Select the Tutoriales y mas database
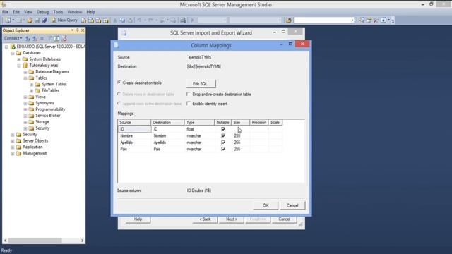 coord(44,66)
